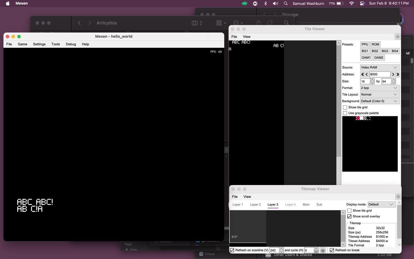Open Mesen Tools menu
Image resolution: width=414 pixels, height=259 pixels.
(56, 44)
